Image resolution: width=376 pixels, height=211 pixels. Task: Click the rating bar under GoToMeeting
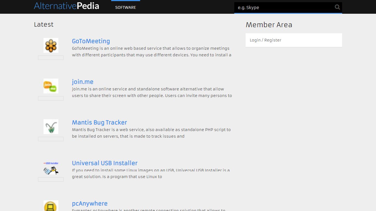51,58
